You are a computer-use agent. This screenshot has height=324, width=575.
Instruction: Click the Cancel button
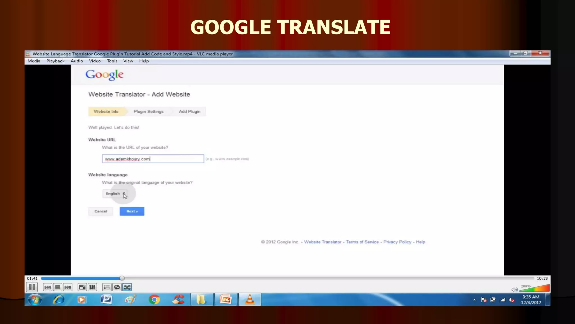pyautogui.click(x=101, y=211)
